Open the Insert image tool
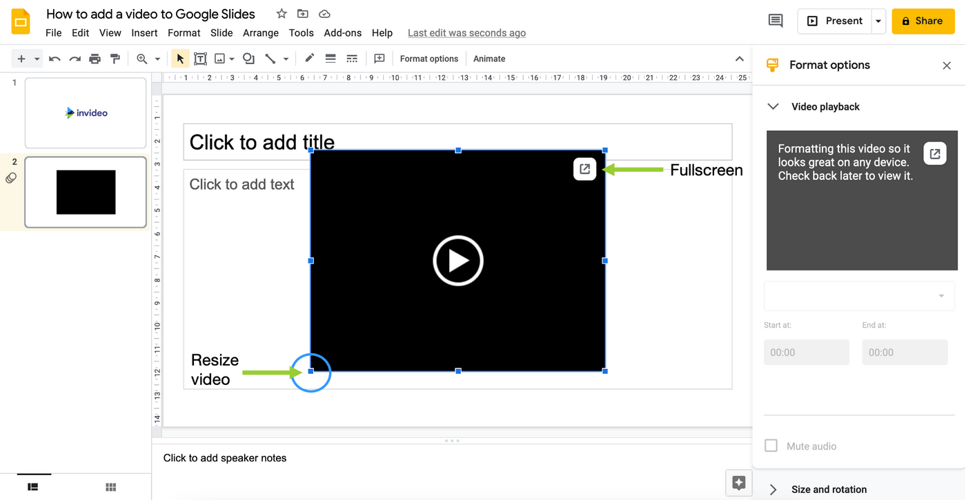 click(219, 59)
